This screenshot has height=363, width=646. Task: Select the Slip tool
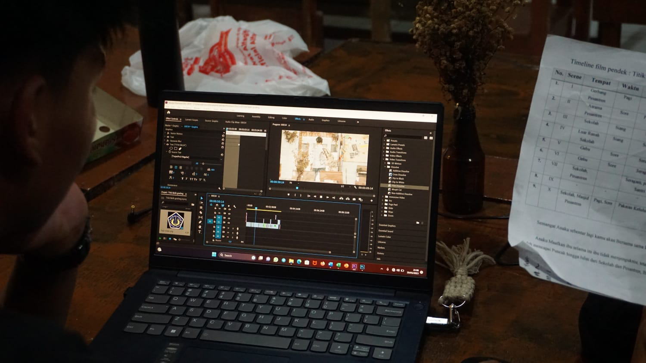(x=200, y=217)
